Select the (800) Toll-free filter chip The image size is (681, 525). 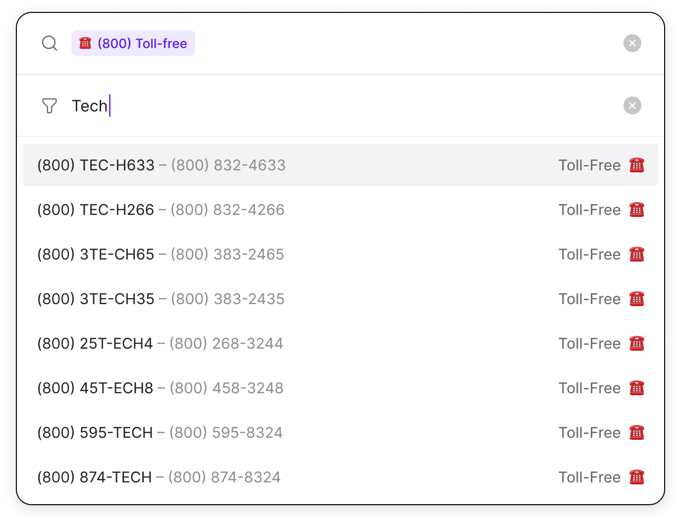pos(133,43)
